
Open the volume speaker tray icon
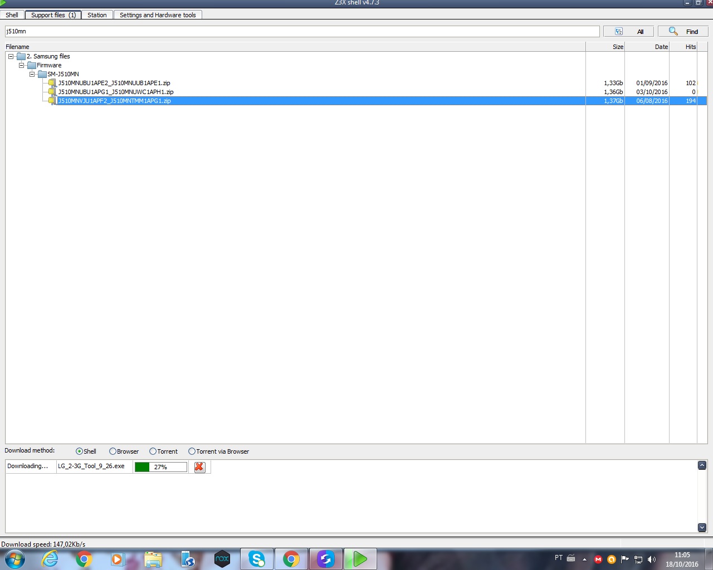(x=652, y=559)
